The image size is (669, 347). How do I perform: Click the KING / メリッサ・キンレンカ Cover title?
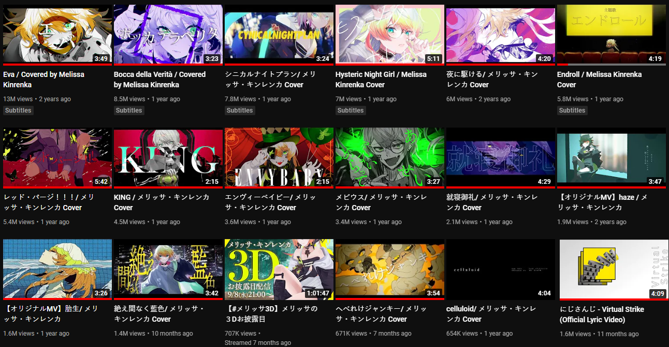click(x=162, y=202)
